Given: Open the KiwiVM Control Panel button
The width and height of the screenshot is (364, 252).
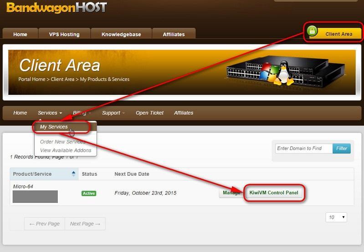Looking at the screenshot, I should [274, 193].
